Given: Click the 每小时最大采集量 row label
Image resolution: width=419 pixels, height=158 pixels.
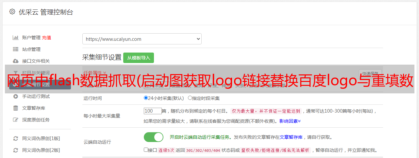Looking at the screenshot, I should pos(102,116).
